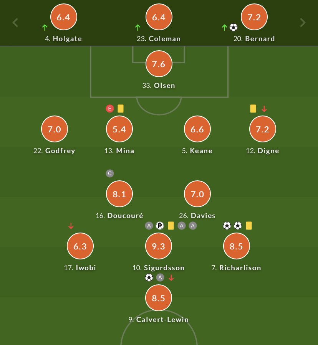
Task: Click Mina's yellow card icon
Action: (x=121, y=109)
